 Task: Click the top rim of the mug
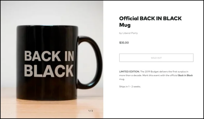tap(48, 26)
